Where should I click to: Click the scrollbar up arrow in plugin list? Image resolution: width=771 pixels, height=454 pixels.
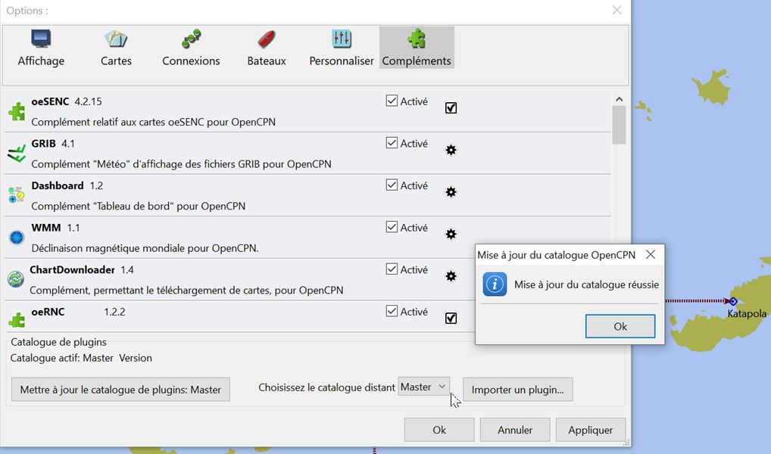tap(619, 99)
